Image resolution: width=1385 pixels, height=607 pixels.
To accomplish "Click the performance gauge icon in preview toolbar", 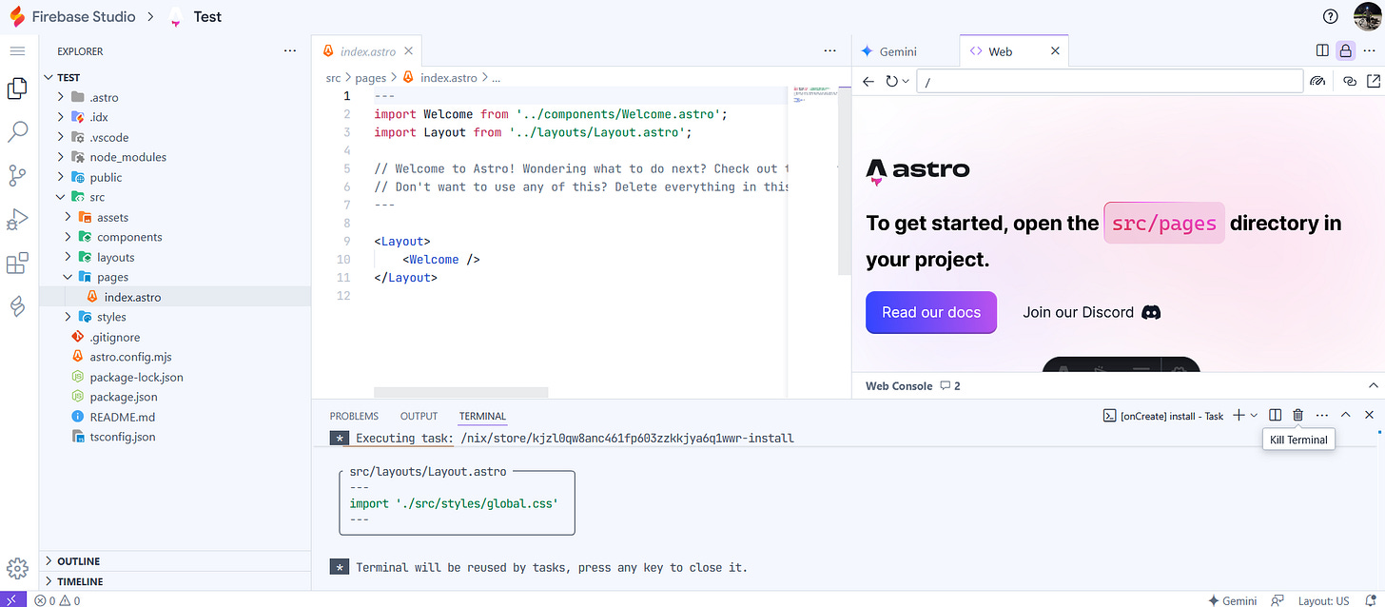I will point(1317,82).
